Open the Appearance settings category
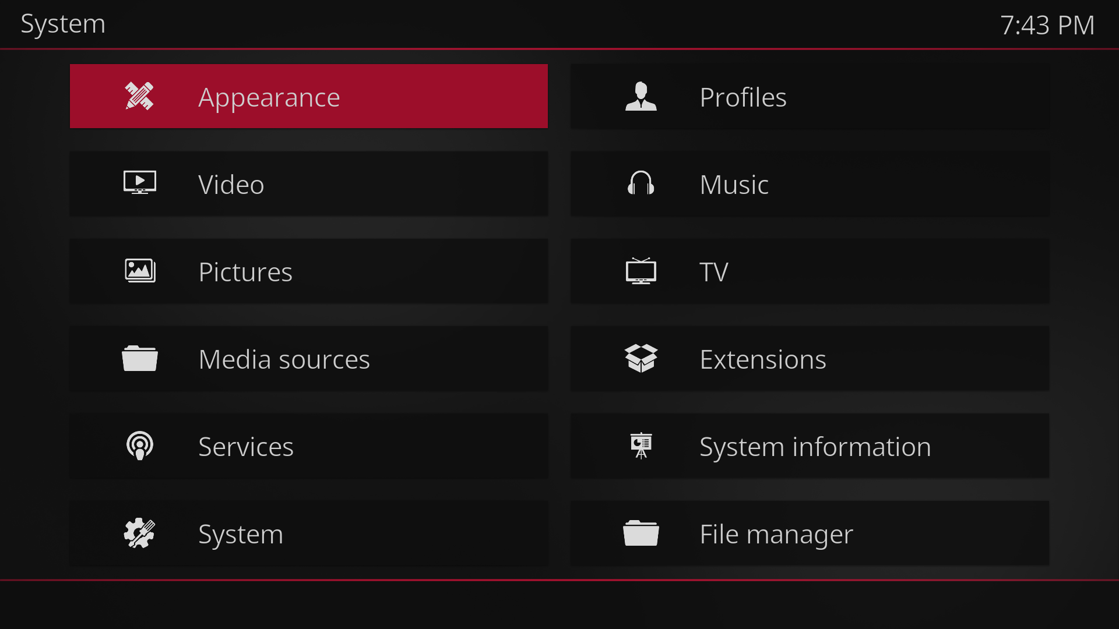 [269, 97]
